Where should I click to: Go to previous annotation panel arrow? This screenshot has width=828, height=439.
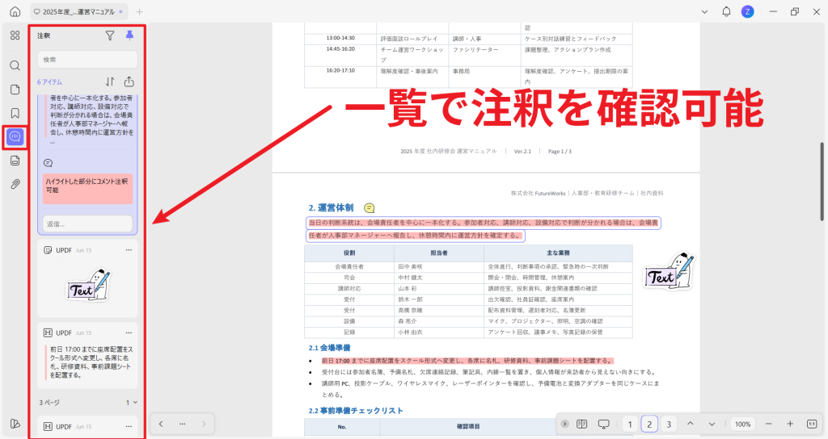(x=161, y=424)
